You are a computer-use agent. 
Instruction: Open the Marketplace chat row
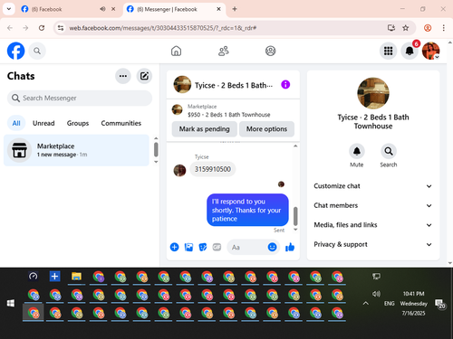[x=76, y=150]
